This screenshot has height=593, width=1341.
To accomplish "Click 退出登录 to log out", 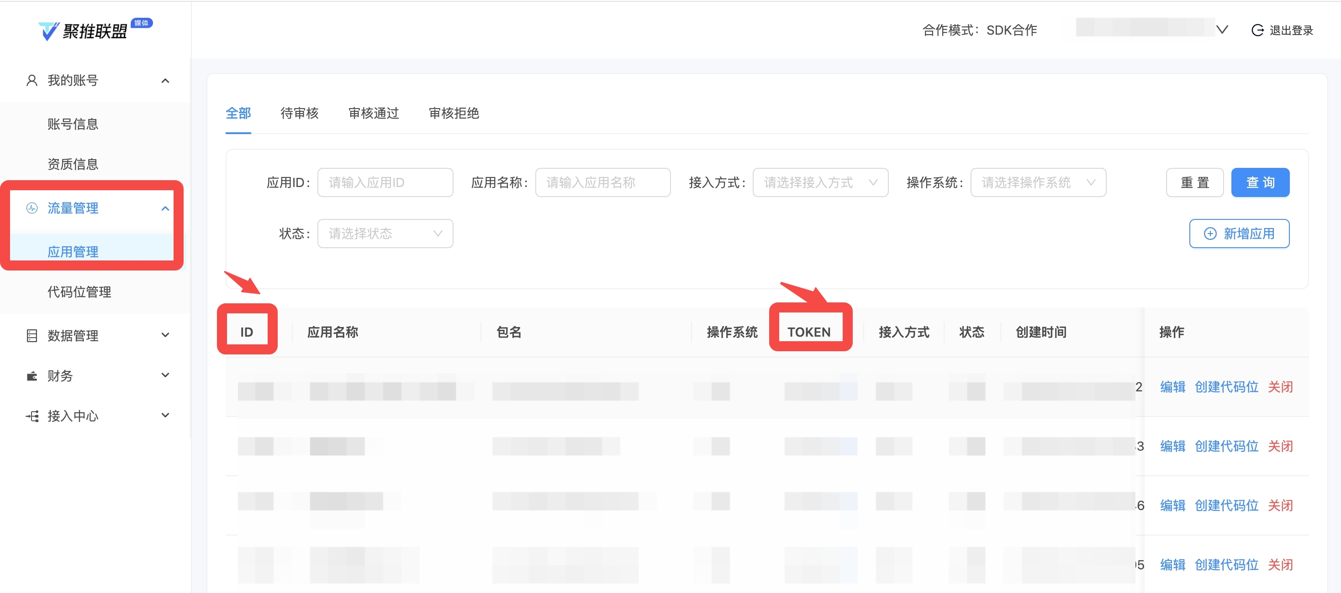I will (1291, 30).
